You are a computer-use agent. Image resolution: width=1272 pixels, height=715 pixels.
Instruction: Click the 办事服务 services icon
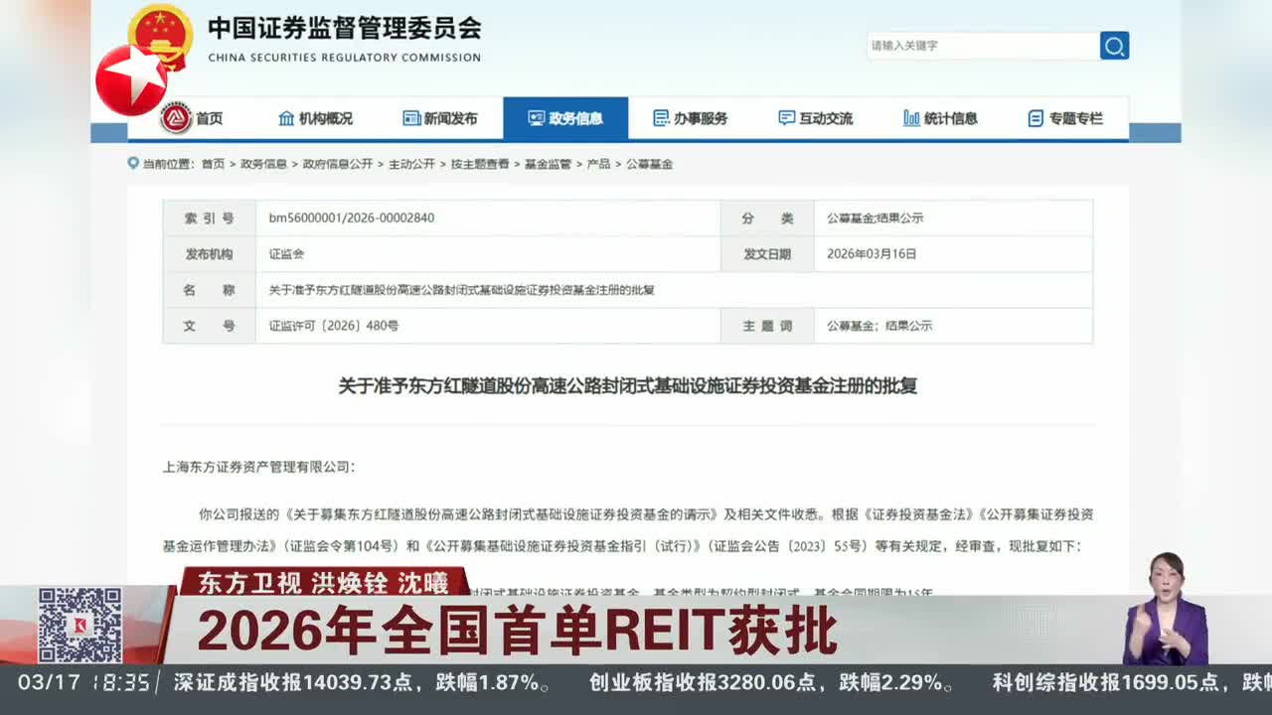(661, 118)
